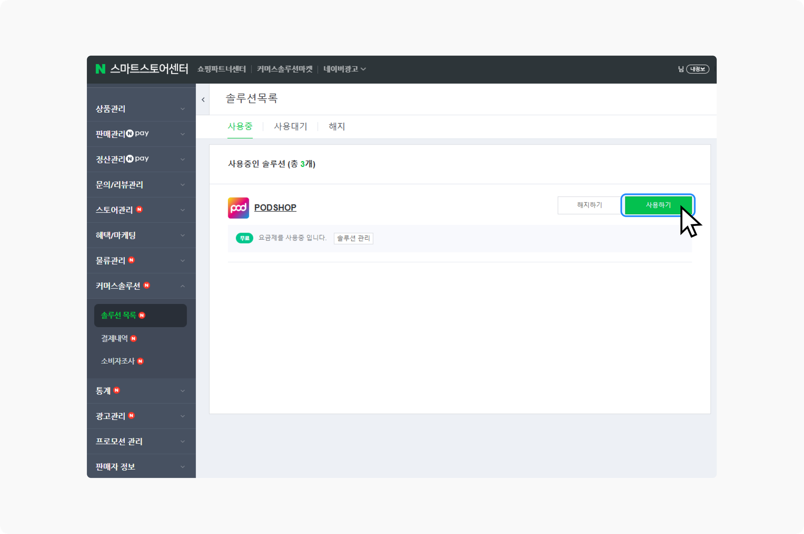Viewport: 804px width, 534px height.
Task: Click N badge next to 스토어관리
Action: [139, 209]
